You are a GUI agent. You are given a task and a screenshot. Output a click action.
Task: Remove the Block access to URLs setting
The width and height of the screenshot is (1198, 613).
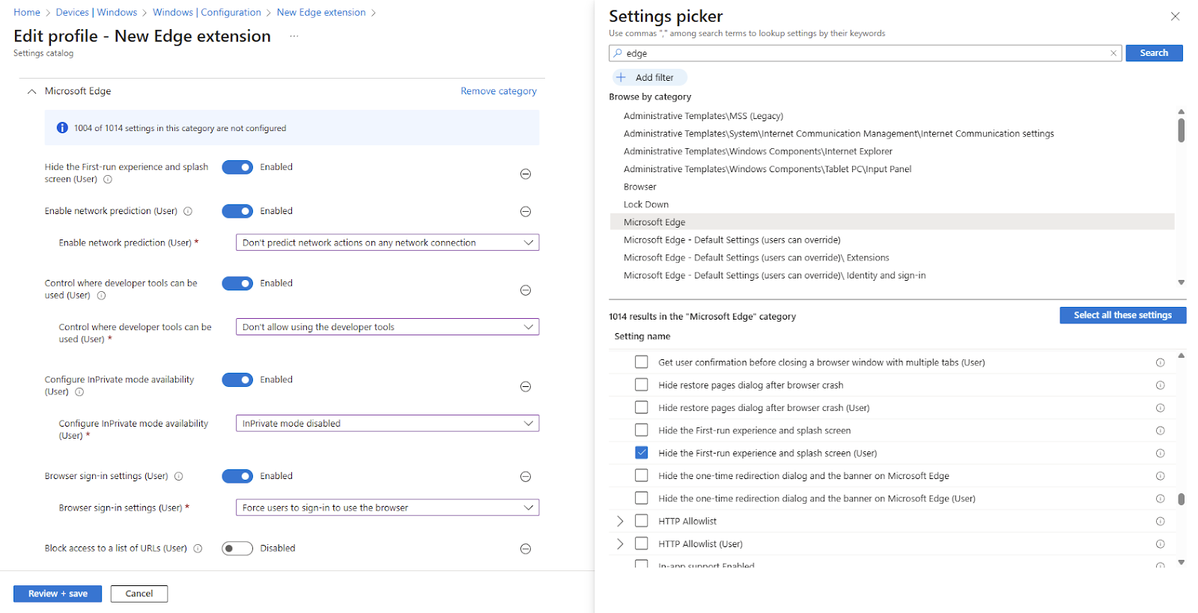click(526, 549)
